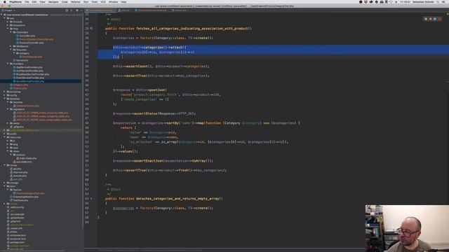Open ProductCategoryController.php in project tree
This screenshot has height=252, width=449.
[36, 39]
